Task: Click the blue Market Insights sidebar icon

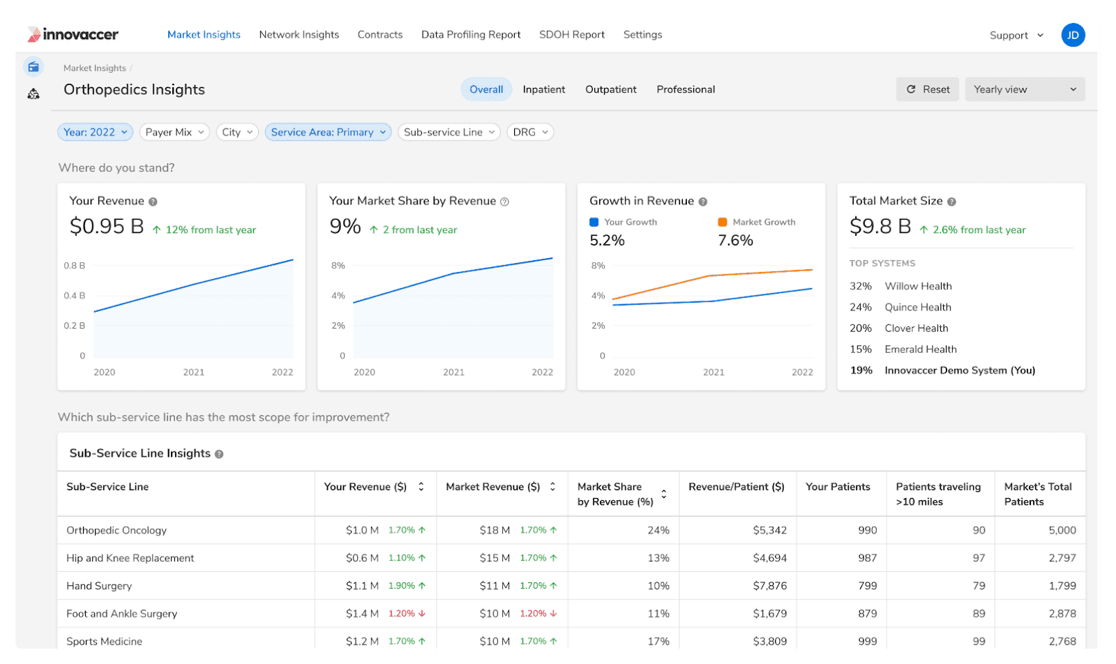Action: pyautogui.click(x=33, y=66)
